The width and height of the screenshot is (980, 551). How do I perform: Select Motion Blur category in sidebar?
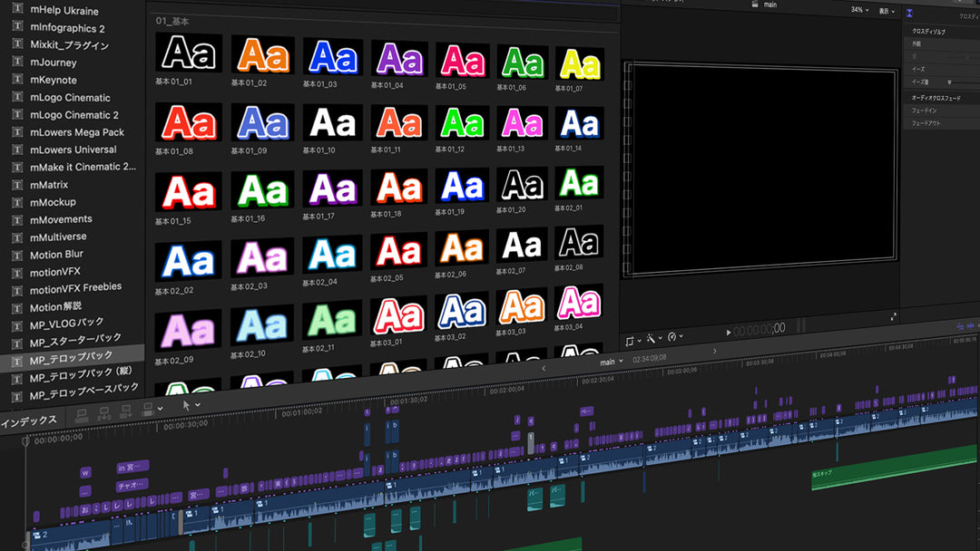coord(56,255)
